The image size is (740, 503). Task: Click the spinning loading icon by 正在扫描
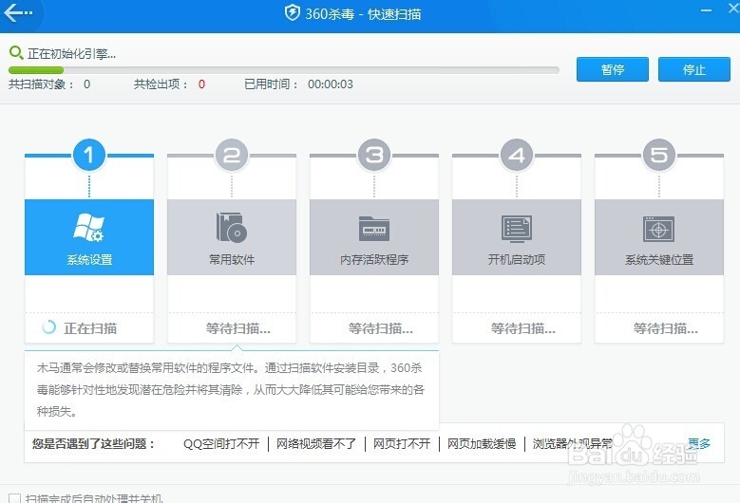(x=49, y=327)
